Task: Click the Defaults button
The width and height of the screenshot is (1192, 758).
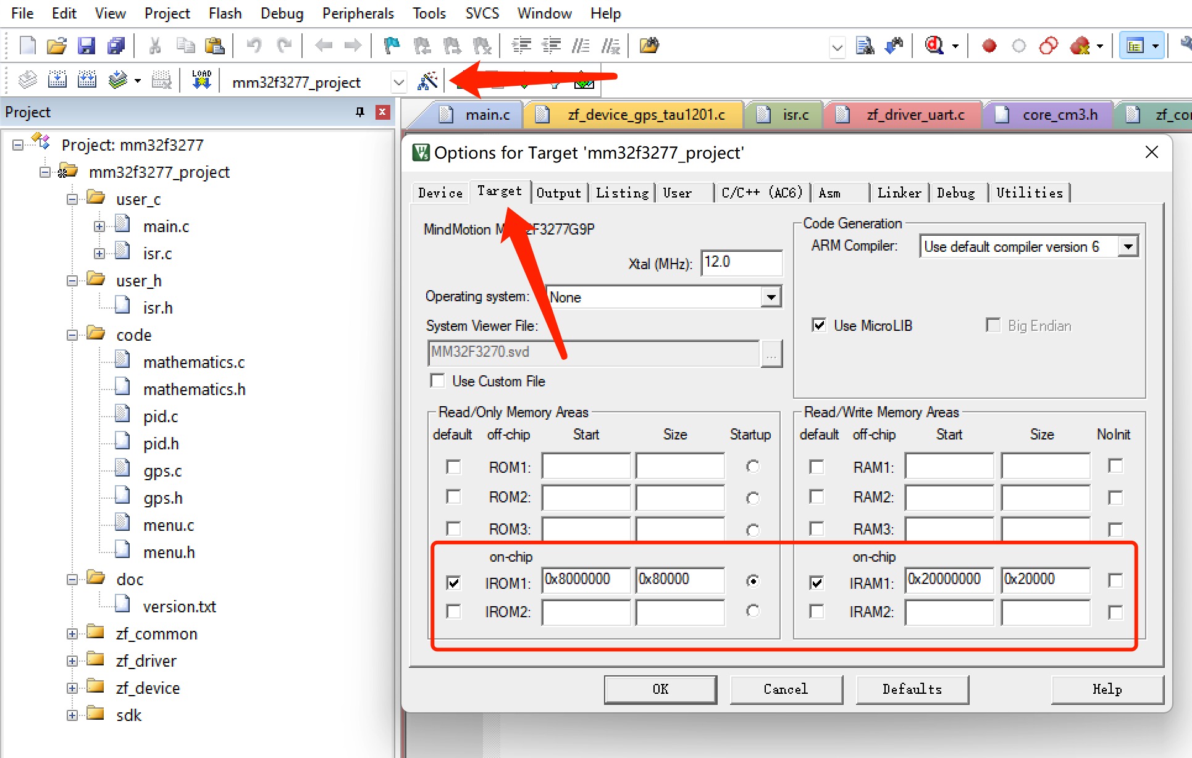Action: coord(912,689)
